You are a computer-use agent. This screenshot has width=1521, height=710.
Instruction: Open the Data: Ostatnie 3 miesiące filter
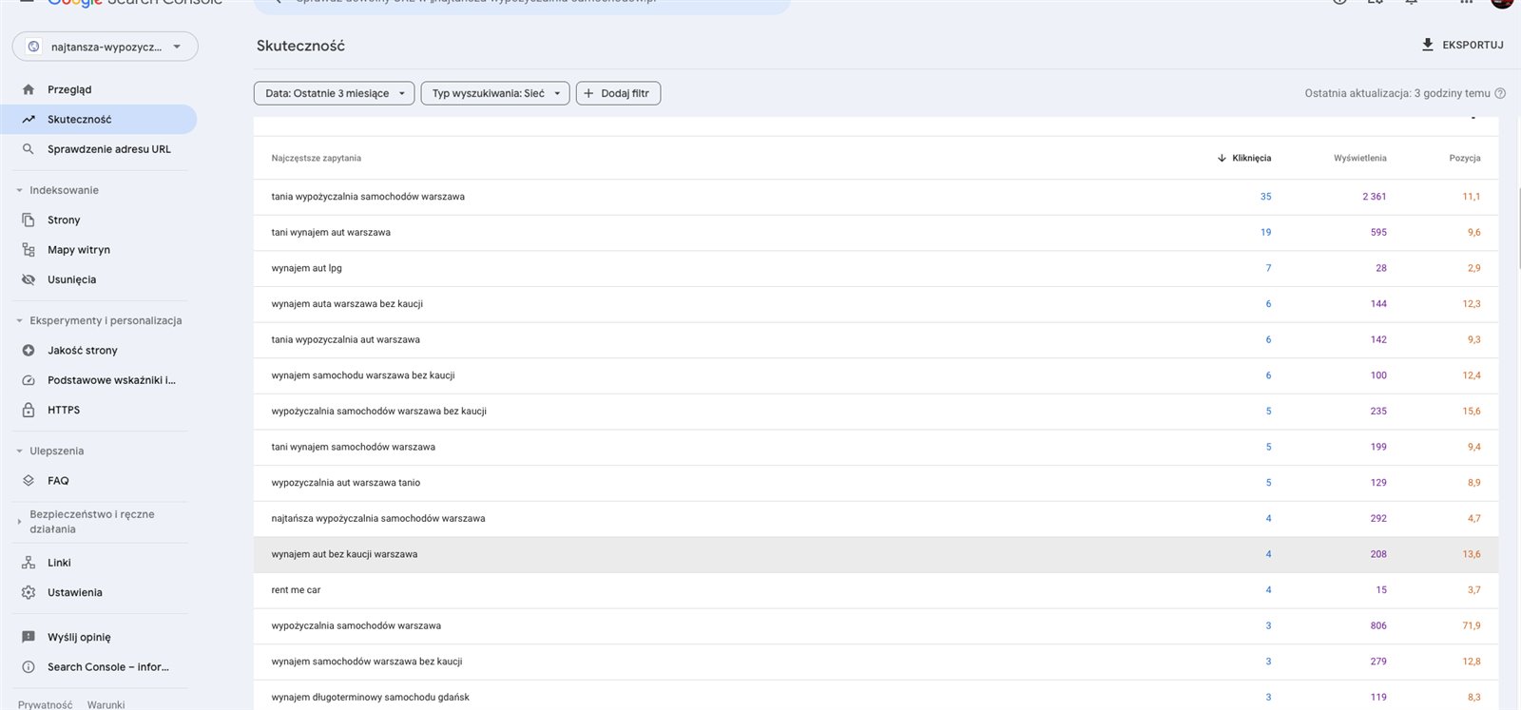[x=334, y=93]
